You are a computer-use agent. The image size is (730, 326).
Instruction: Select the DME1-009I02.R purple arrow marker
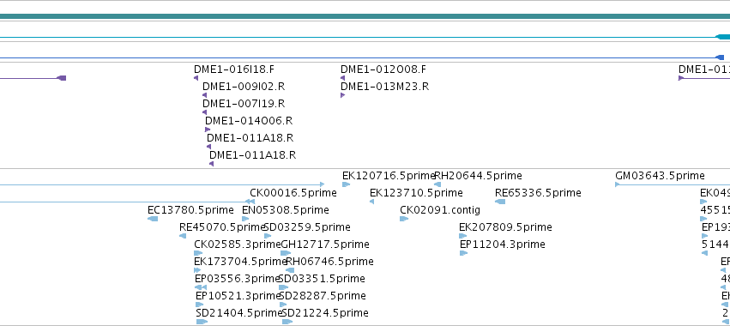click(x=204, y=95)
